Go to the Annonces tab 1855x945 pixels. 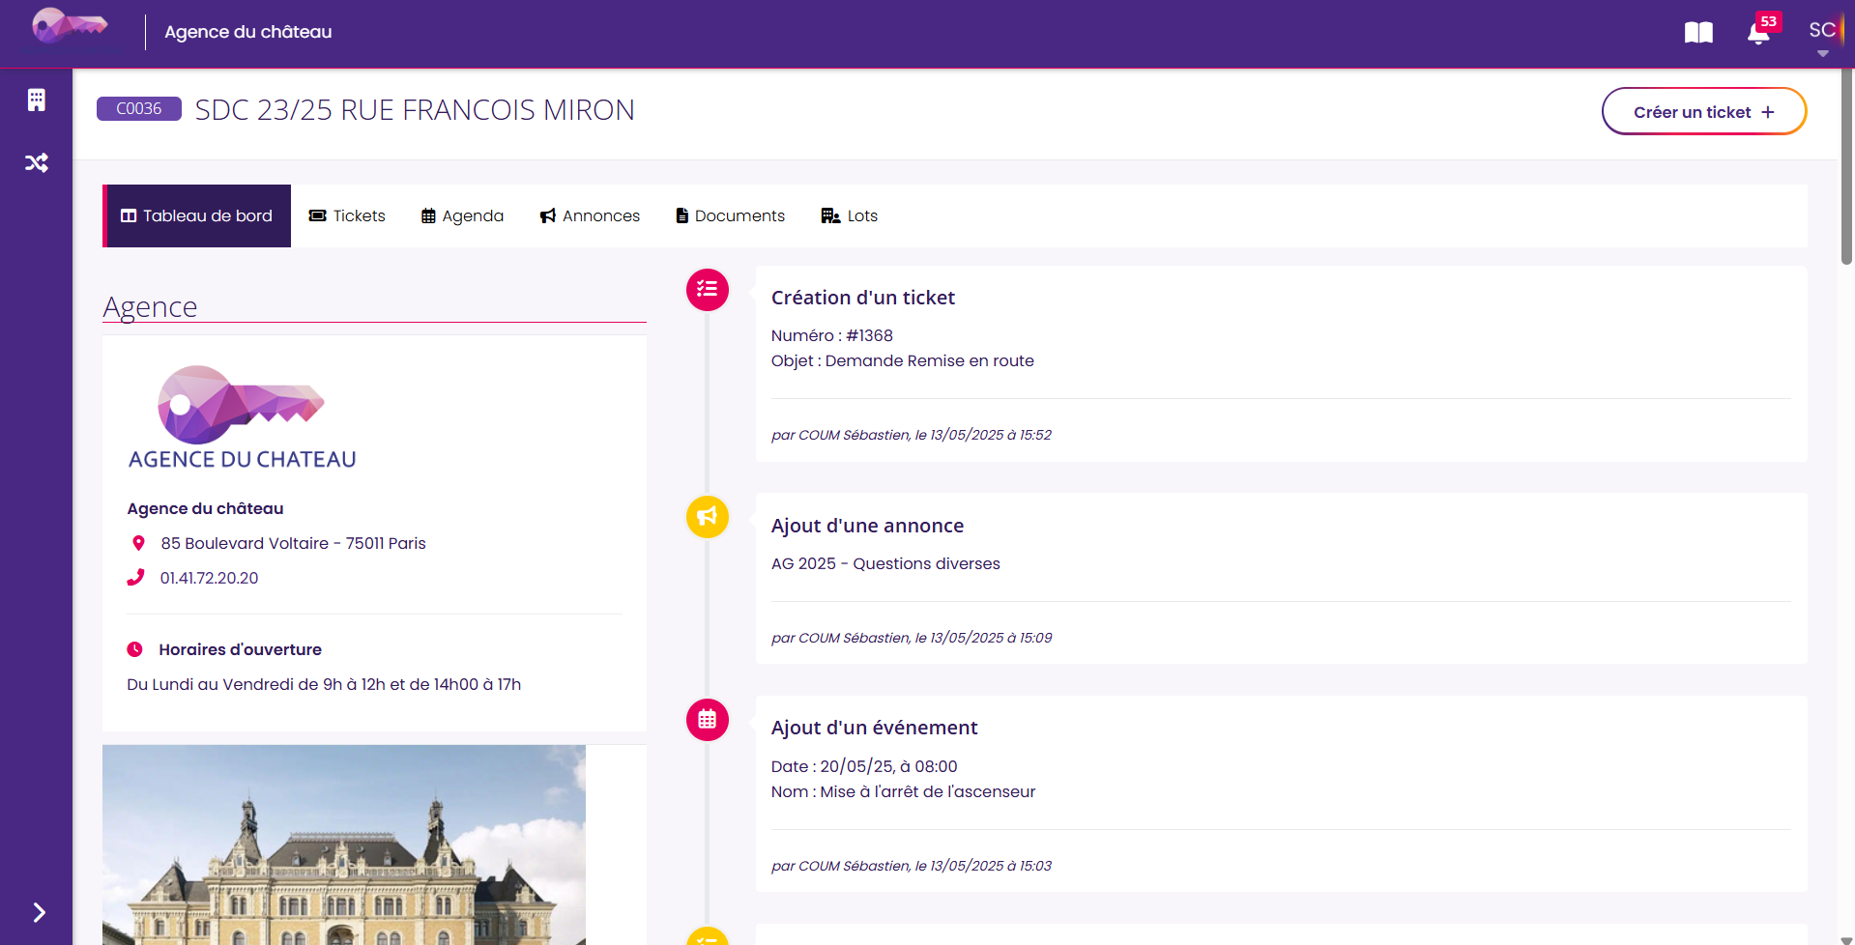[x=590, y=215]
